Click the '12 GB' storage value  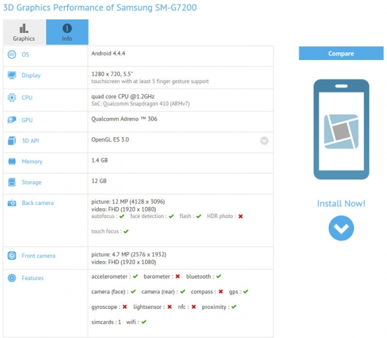tap(99, 181)
